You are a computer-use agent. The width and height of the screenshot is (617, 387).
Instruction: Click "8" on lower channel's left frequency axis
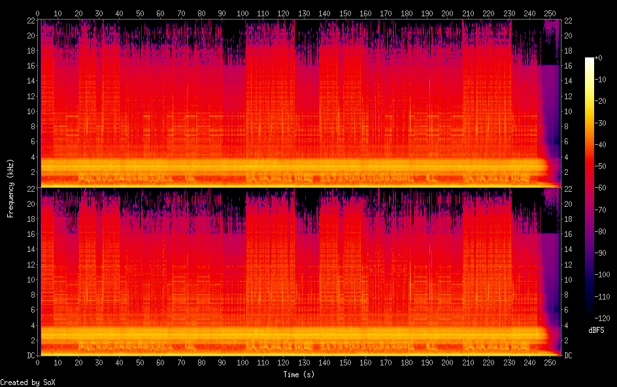pos(33,295)
